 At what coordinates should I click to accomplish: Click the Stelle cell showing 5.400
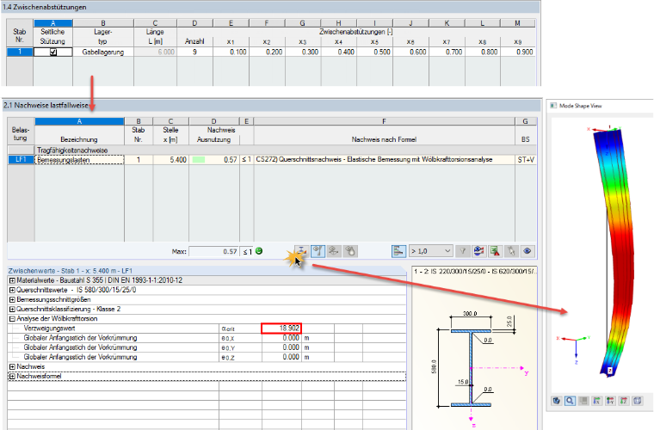[x=170, y=160]
